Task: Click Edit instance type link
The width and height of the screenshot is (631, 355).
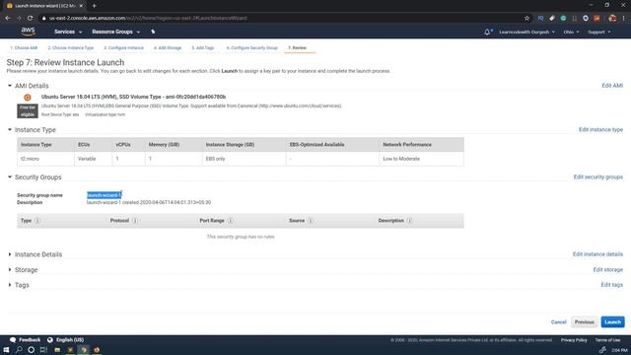Action: [x=600, y=129]
